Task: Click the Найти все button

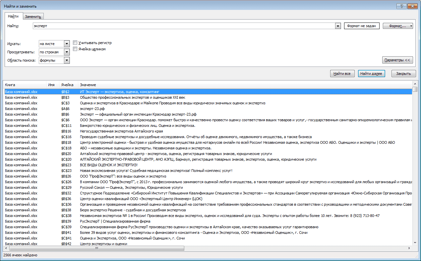Action: [342, 74]
